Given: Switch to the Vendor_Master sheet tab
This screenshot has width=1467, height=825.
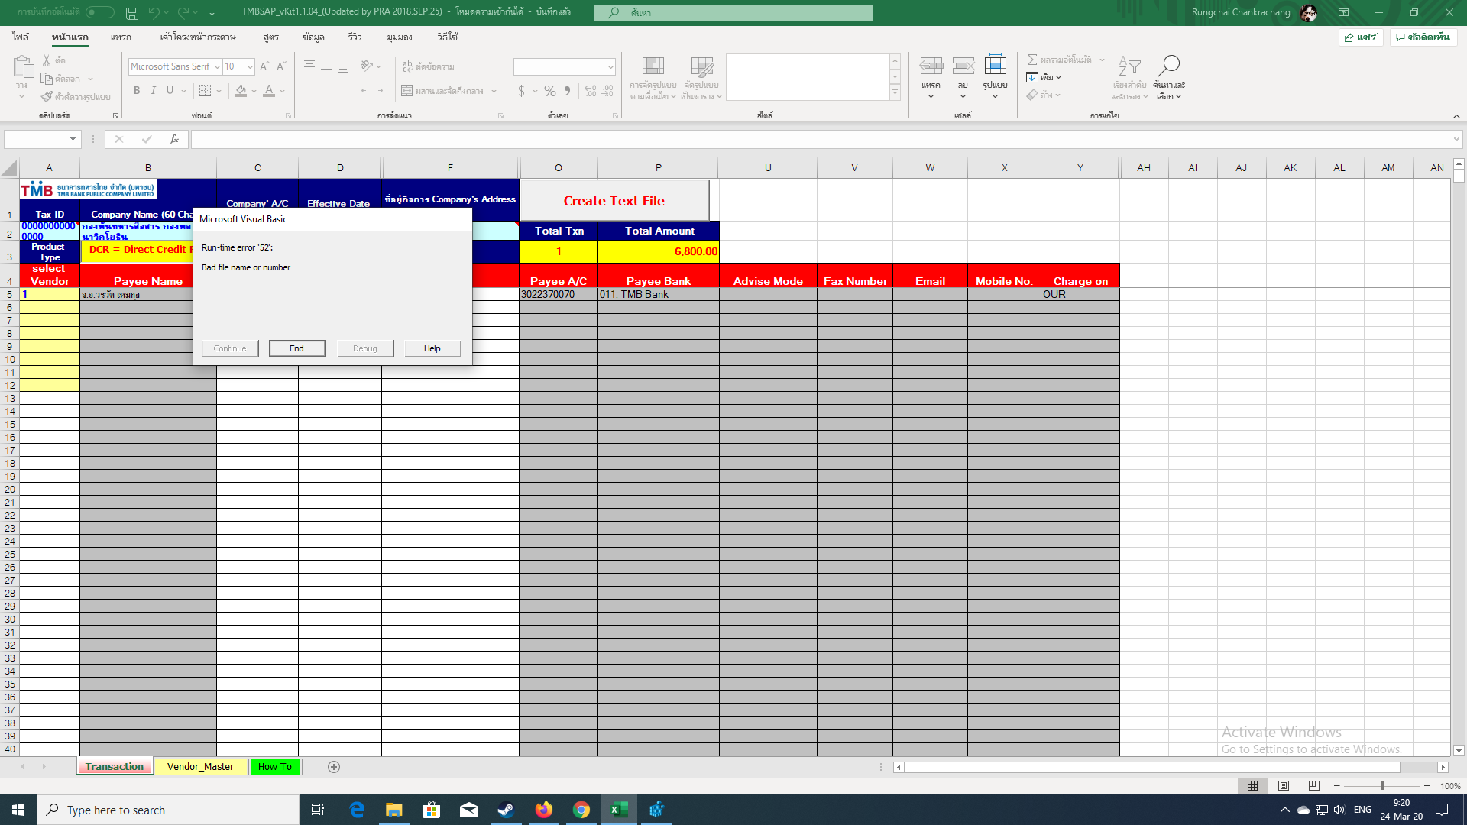Looking at the screenshot, I should 200,766.
